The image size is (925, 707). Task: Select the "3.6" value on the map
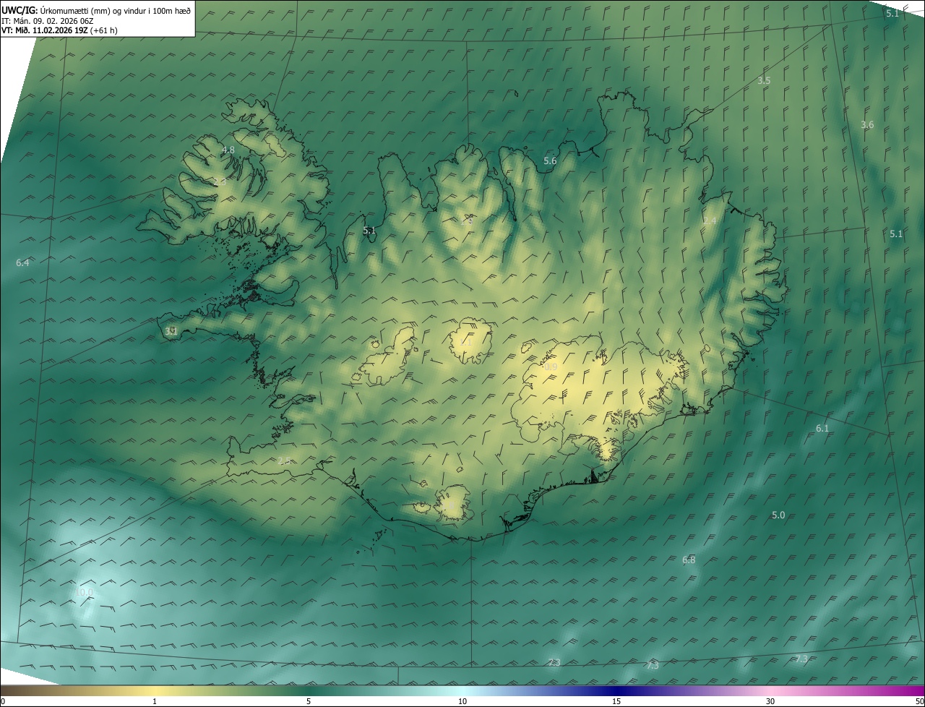point(867,125)
